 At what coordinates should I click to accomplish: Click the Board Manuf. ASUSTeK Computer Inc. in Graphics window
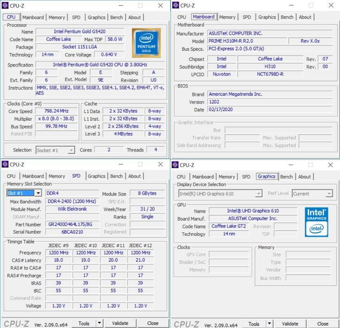[253, 219]
